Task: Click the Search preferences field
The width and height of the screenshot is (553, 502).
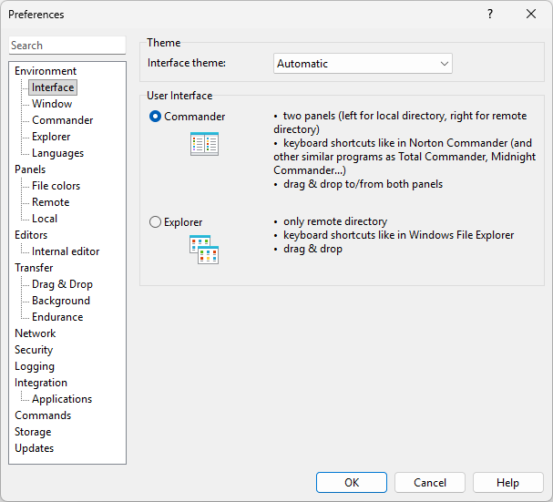Action: pos(67,46)
